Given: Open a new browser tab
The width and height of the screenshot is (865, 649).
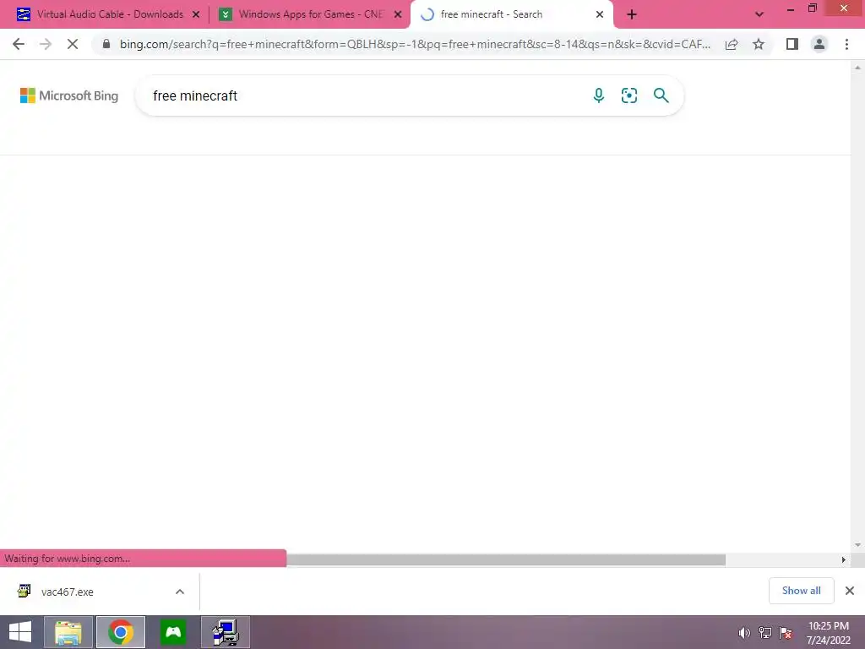Looking at the screenshot, I should point(632,15).
